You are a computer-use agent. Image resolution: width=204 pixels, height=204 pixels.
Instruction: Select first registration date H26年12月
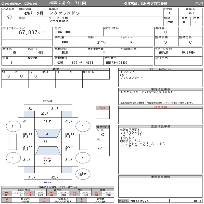click(33, 13)
